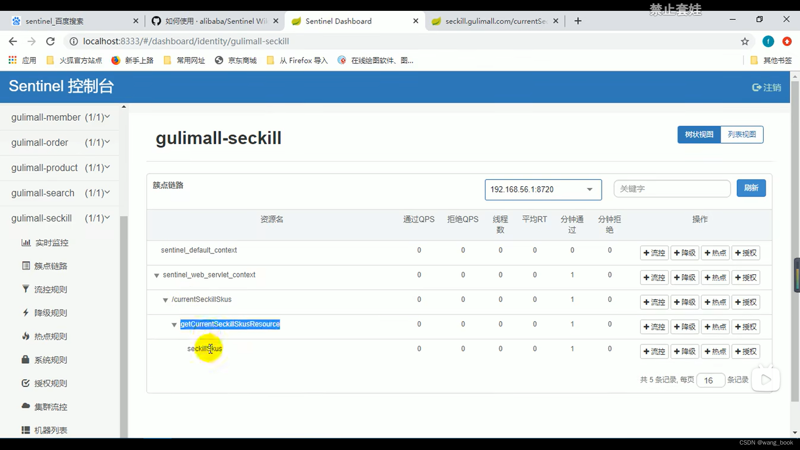Click the 刷新 refresh button
The image size is (800, 450).
point(751,188)
